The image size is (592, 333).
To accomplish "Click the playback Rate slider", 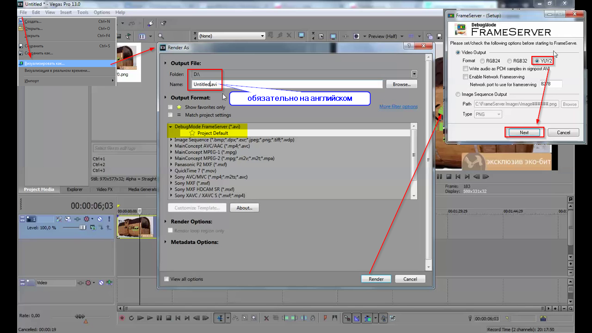I will [80, 317].
